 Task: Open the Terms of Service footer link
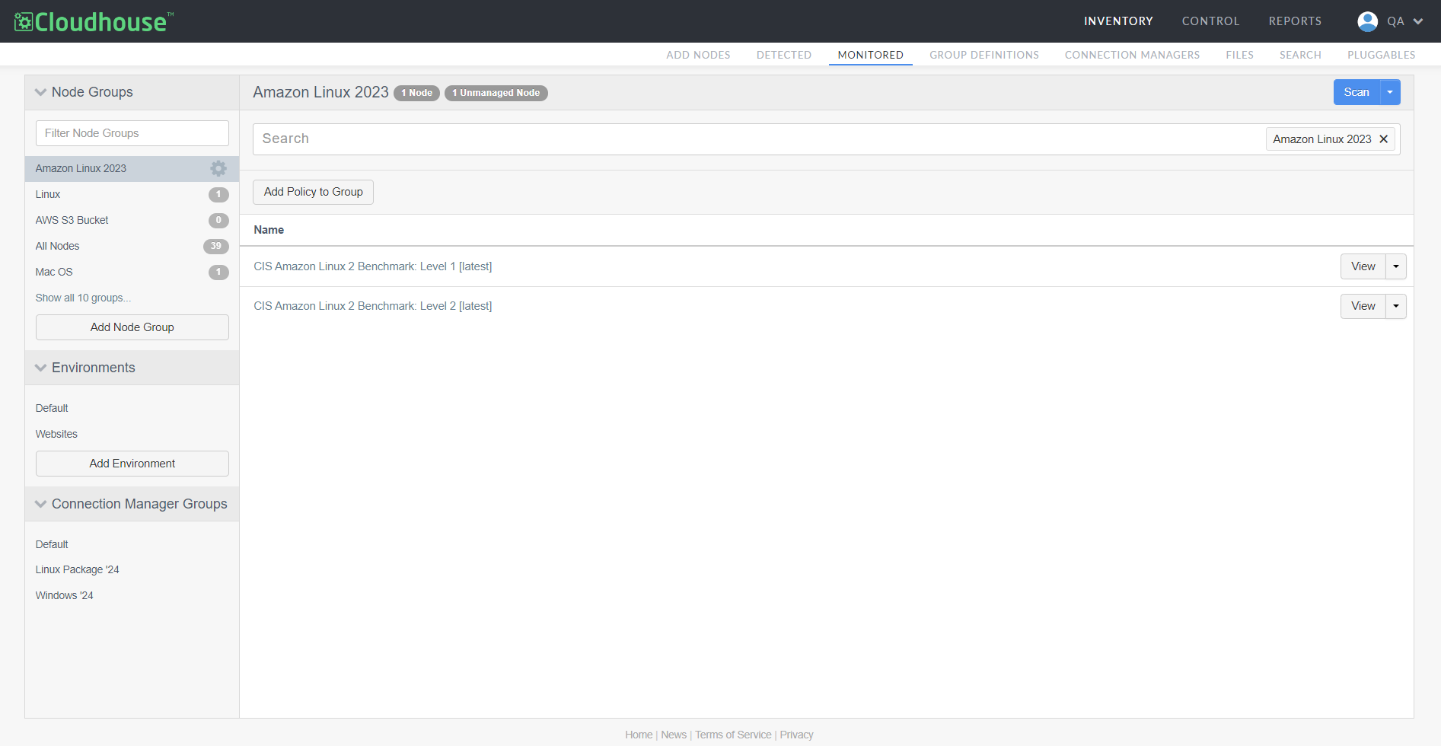pos(733,735)
